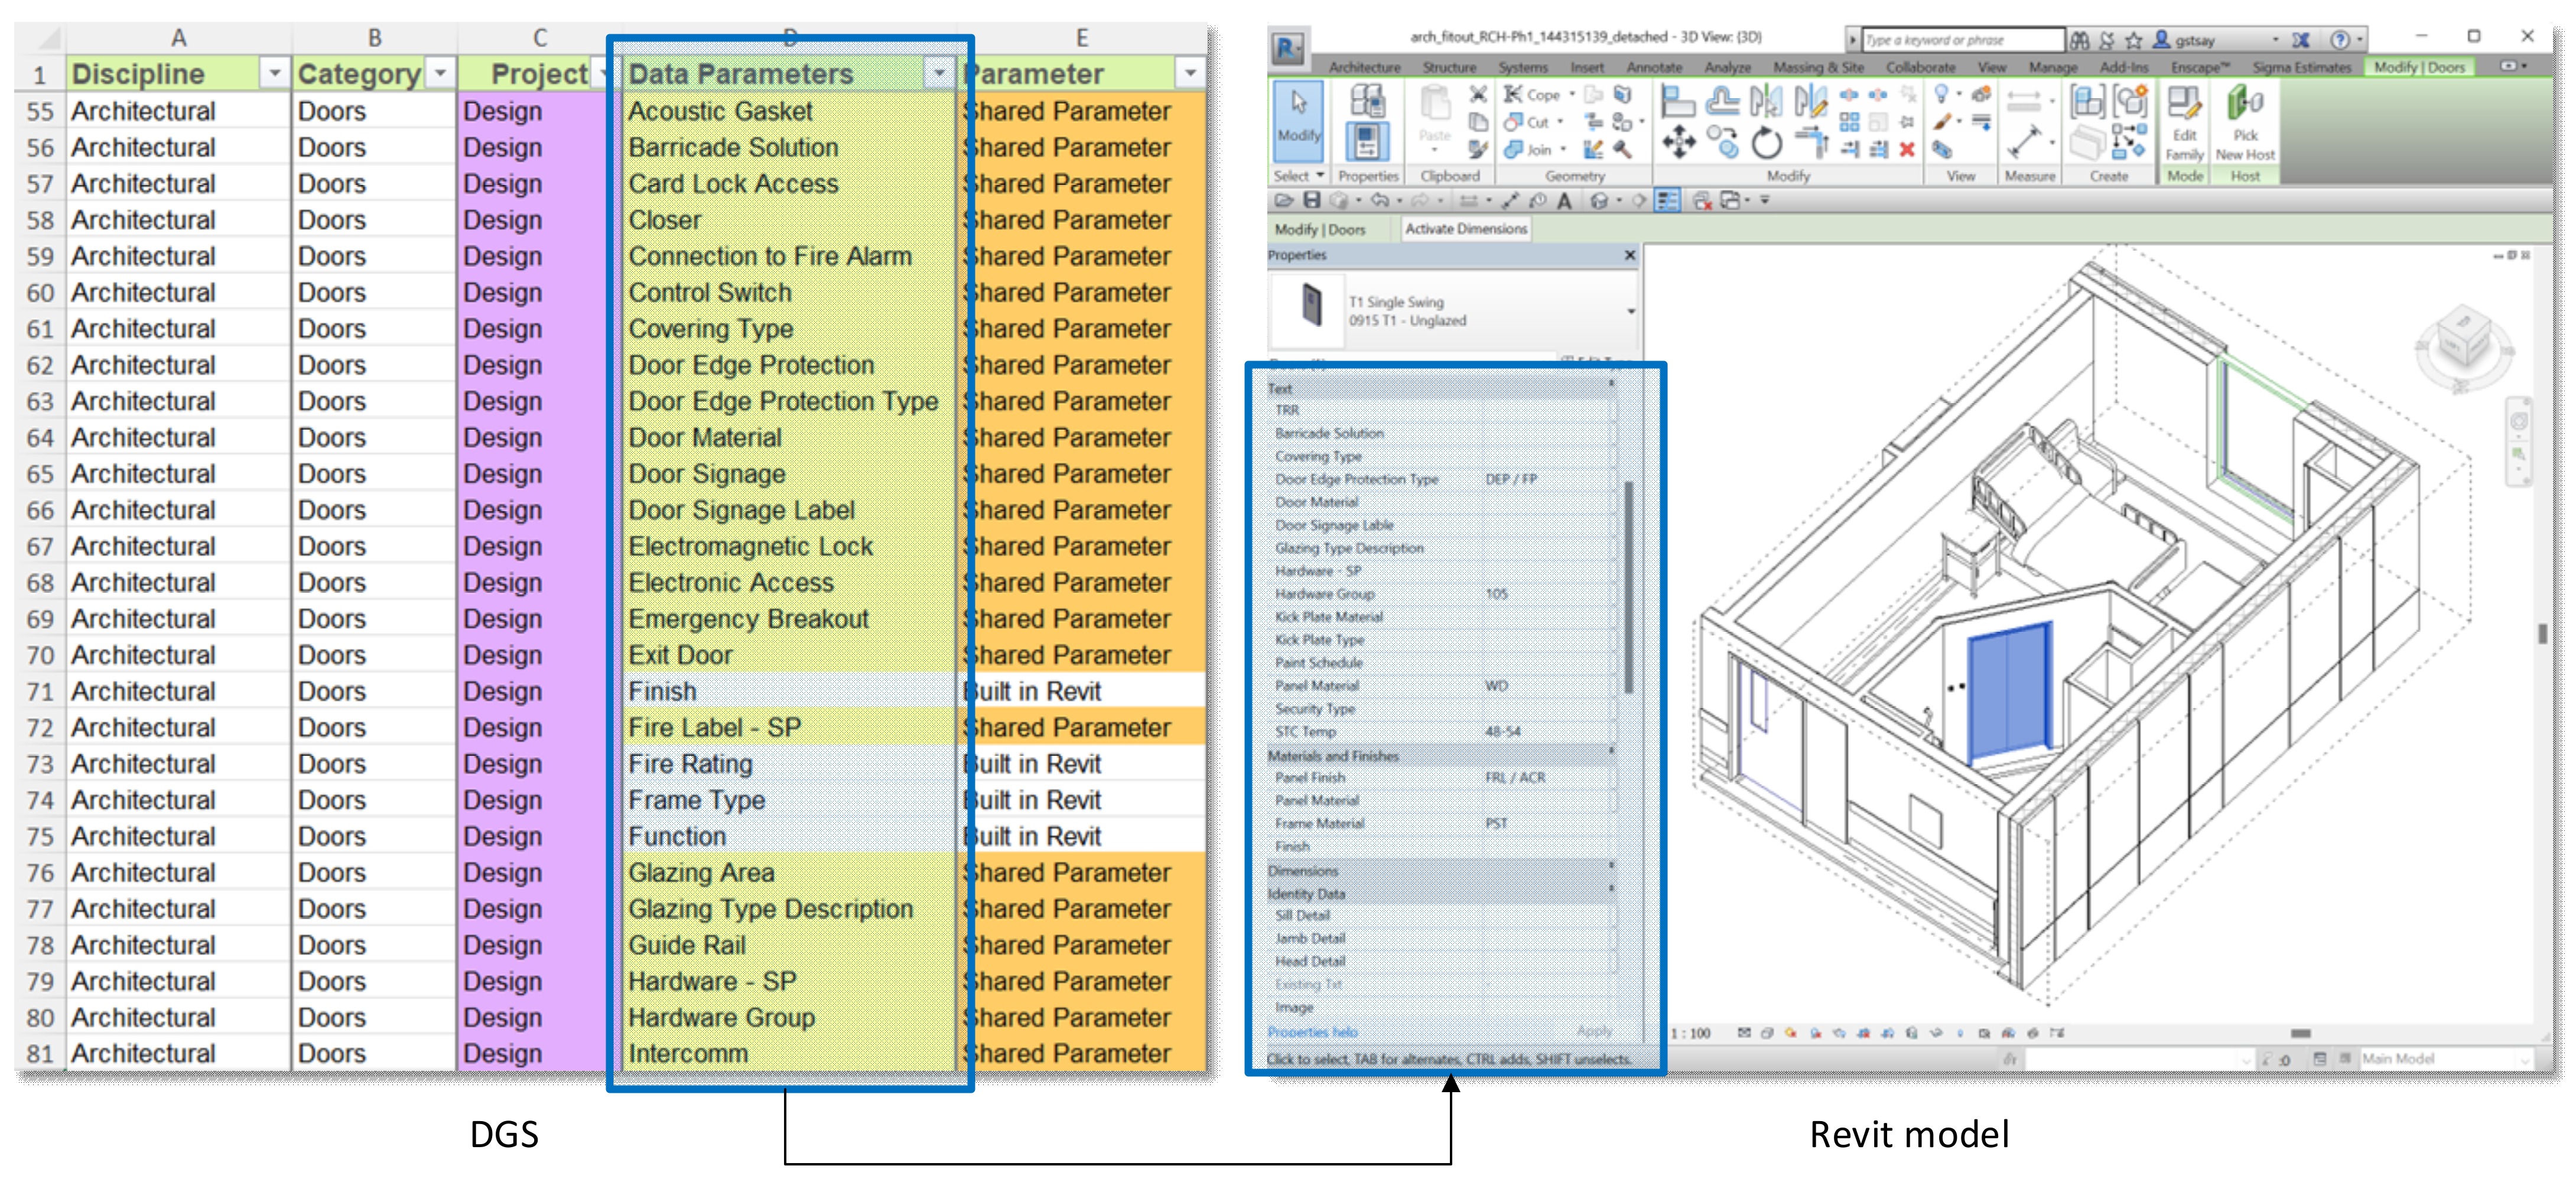Select the Align tool in ribbon
This screenshot has width=2576, height=1182.
[1678, 100]
